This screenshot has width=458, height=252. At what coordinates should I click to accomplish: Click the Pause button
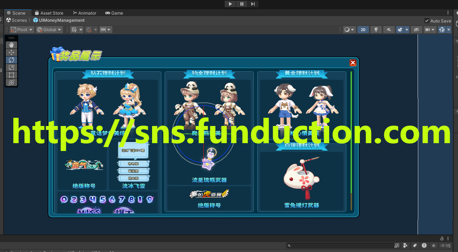coord(242,4)
